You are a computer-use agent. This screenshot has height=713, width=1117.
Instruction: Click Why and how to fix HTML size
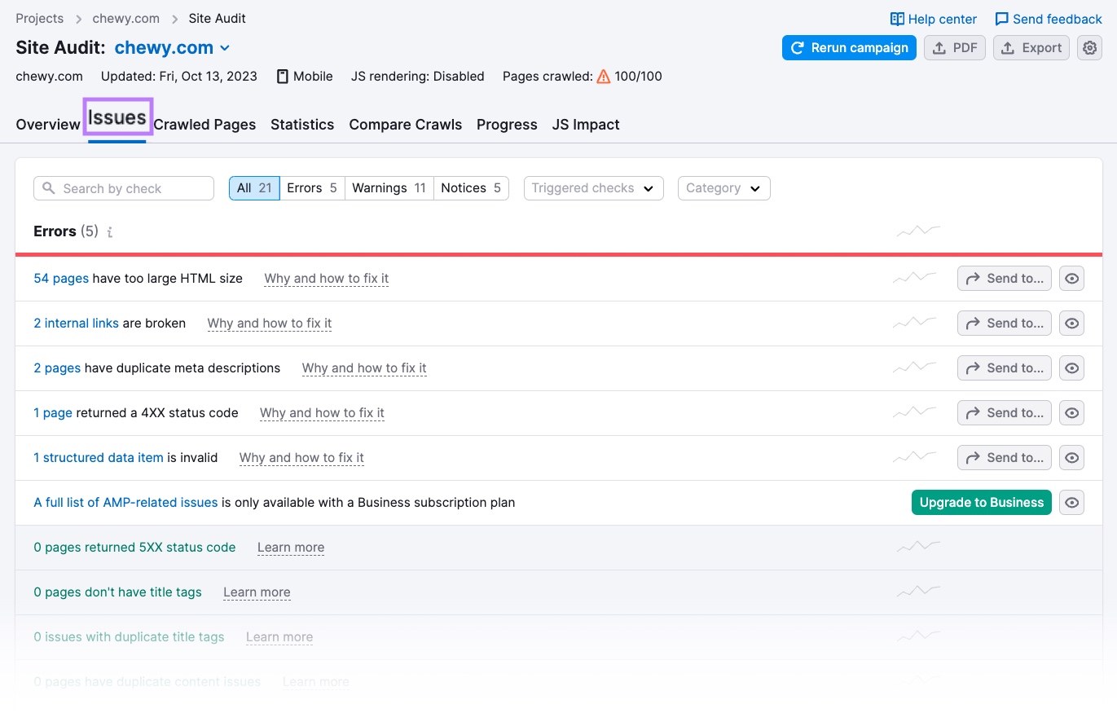(327, 279)
